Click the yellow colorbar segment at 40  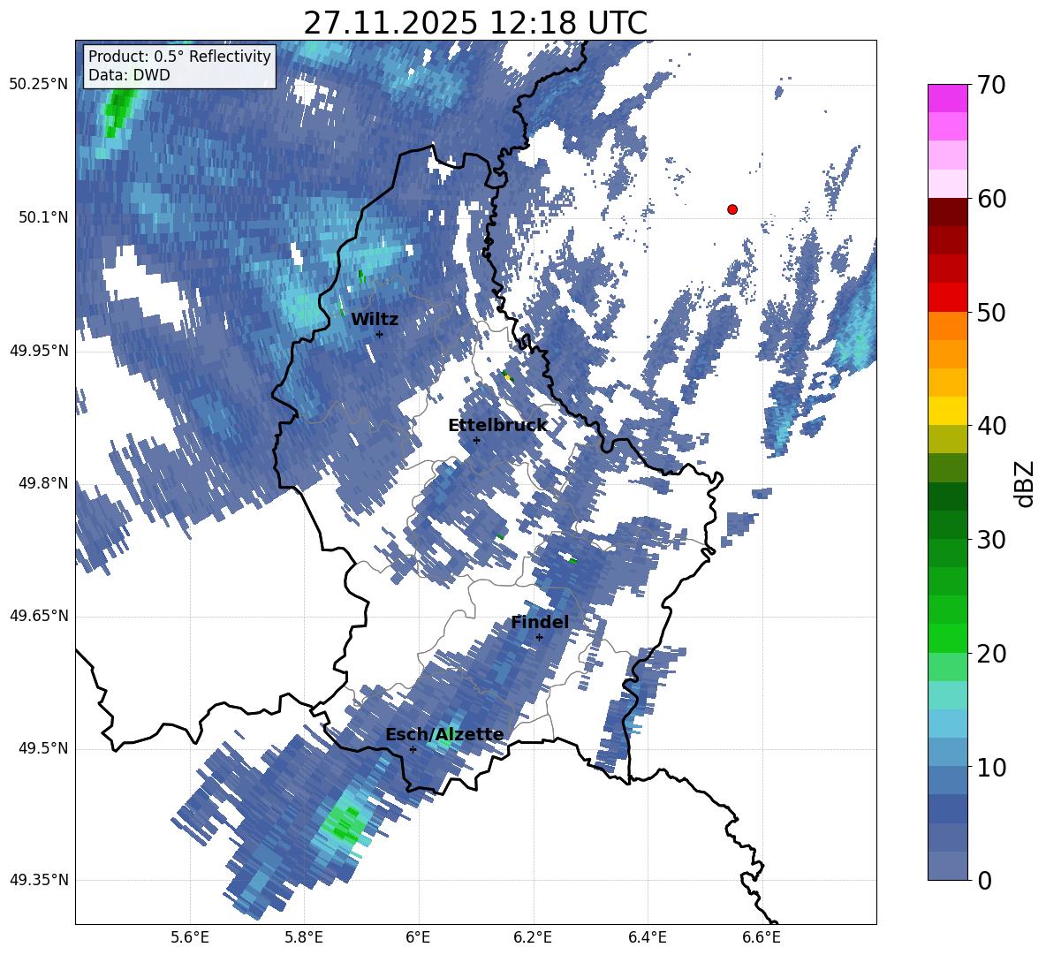pyautogui.click(x=947, y=411)
